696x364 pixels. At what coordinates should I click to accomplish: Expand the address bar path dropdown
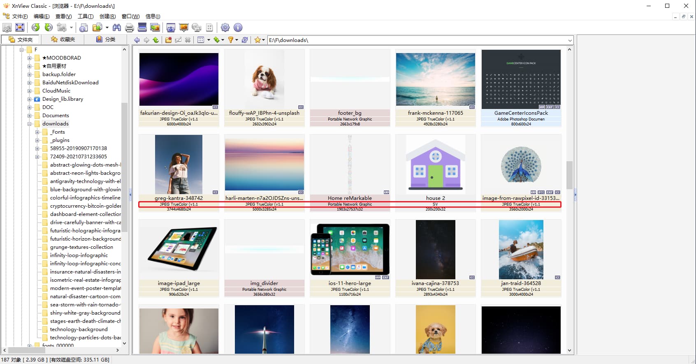coord(570,40)
